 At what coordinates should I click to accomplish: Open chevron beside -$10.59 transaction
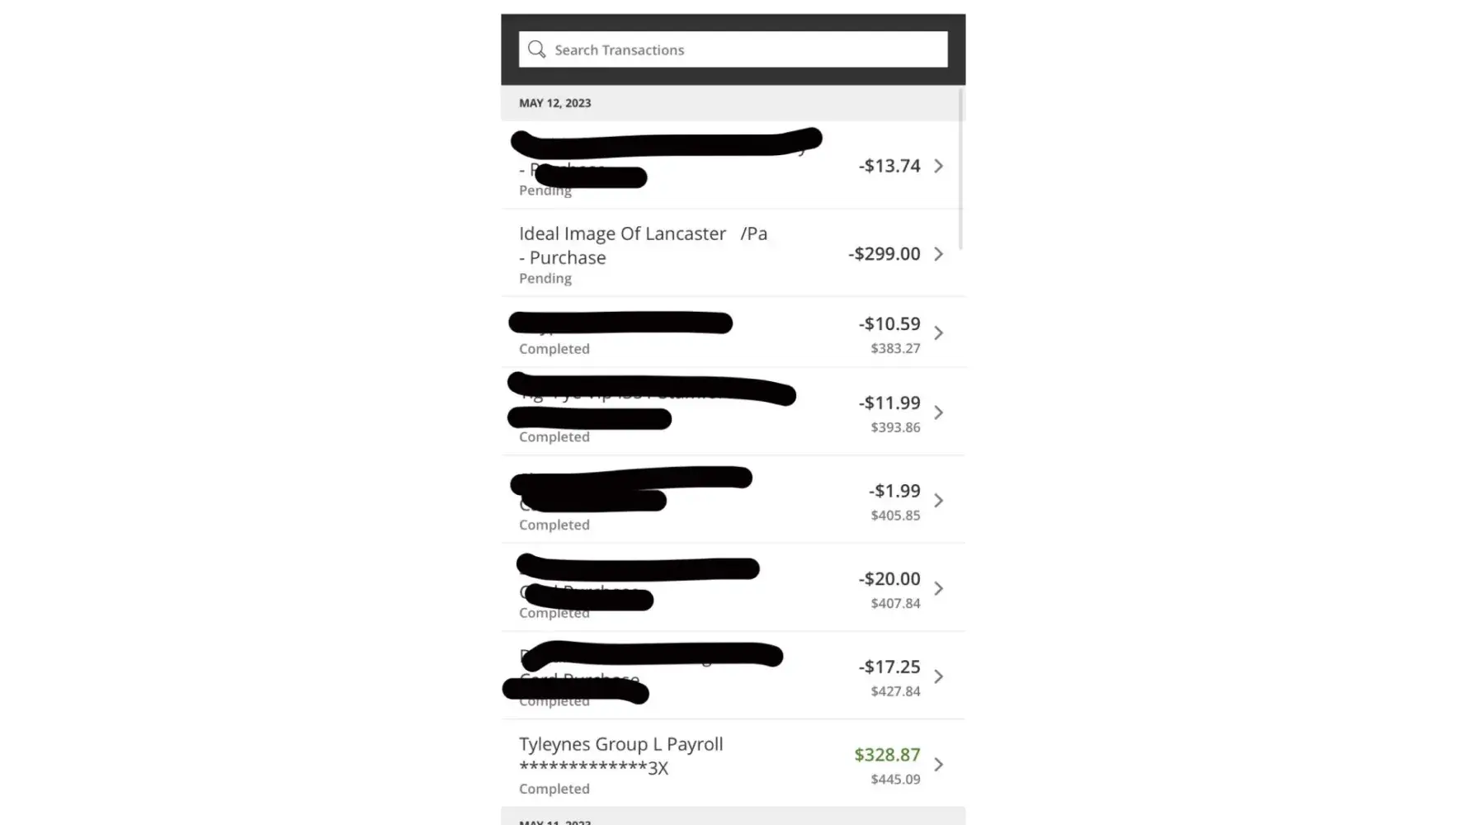click(939, 333)
